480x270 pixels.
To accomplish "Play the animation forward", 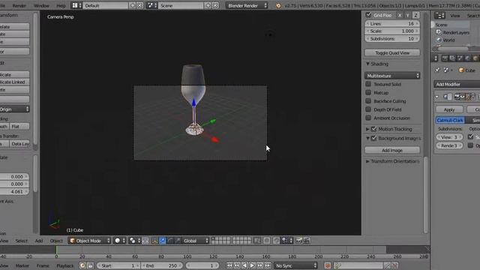I will [252, 265].
